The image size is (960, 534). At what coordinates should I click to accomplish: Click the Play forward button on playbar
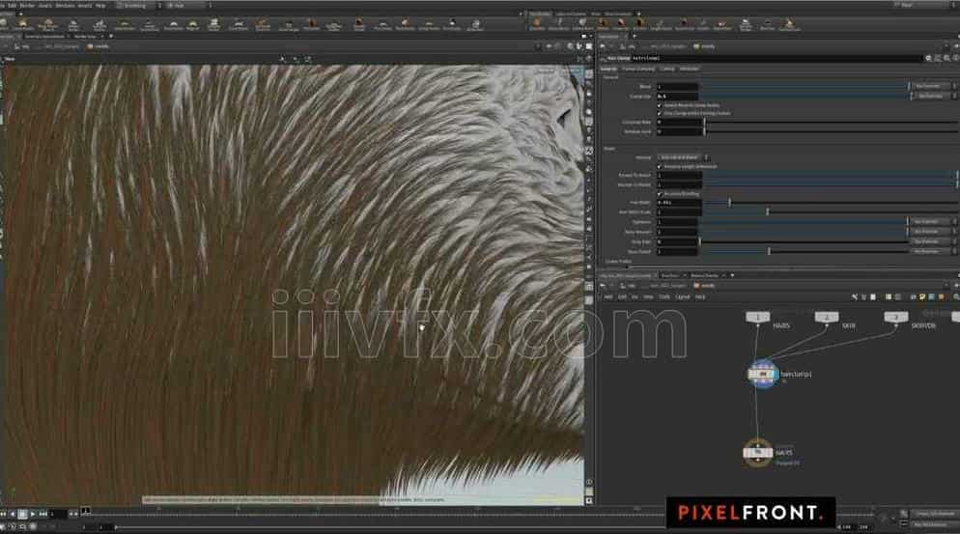pos(33,514)
